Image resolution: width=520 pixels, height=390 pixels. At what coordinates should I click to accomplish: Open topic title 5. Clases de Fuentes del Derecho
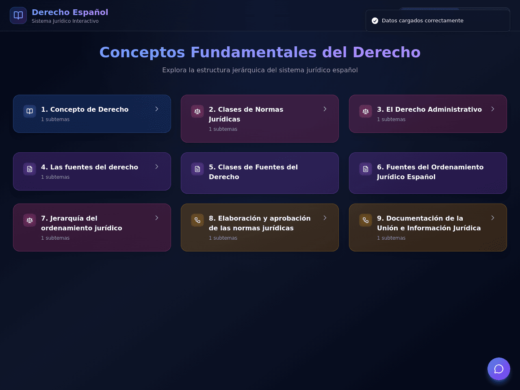(253, 172)
